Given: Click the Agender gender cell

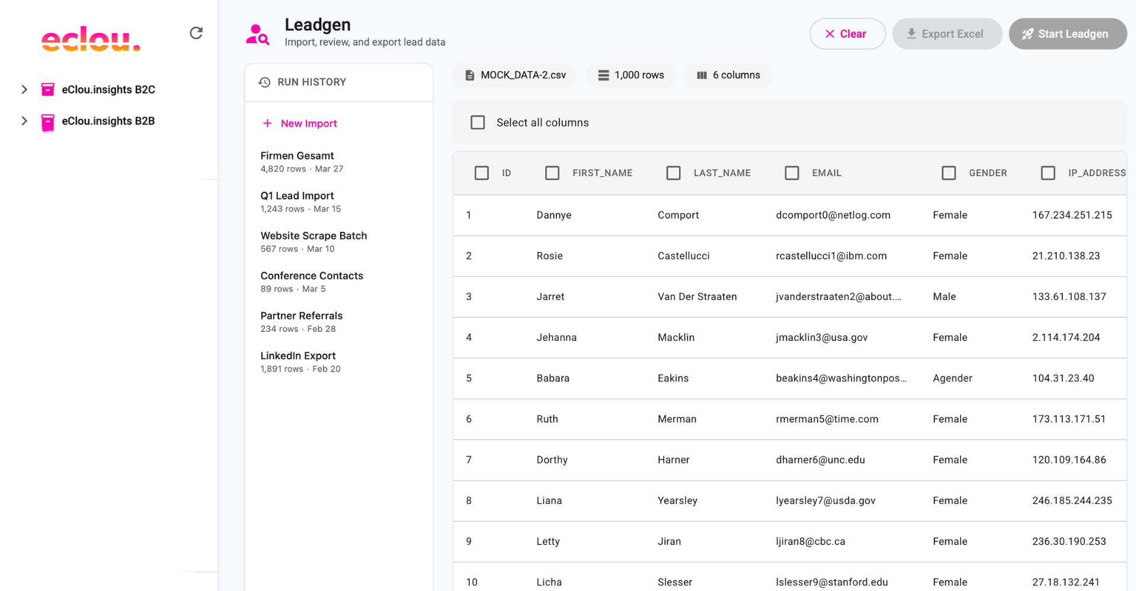Looking at the screenshot, I should pos(952,378).
